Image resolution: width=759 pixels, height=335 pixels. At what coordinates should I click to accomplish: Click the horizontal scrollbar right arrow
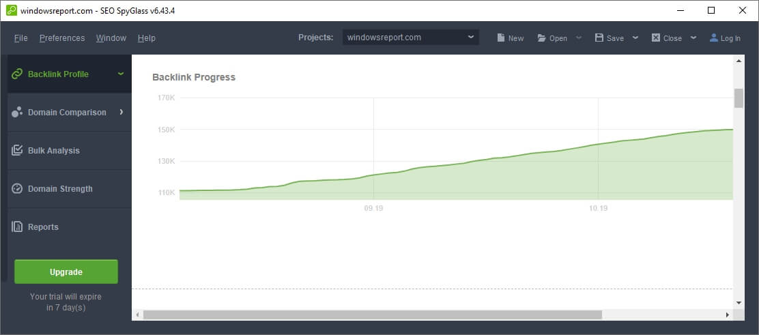click(727, 315)
